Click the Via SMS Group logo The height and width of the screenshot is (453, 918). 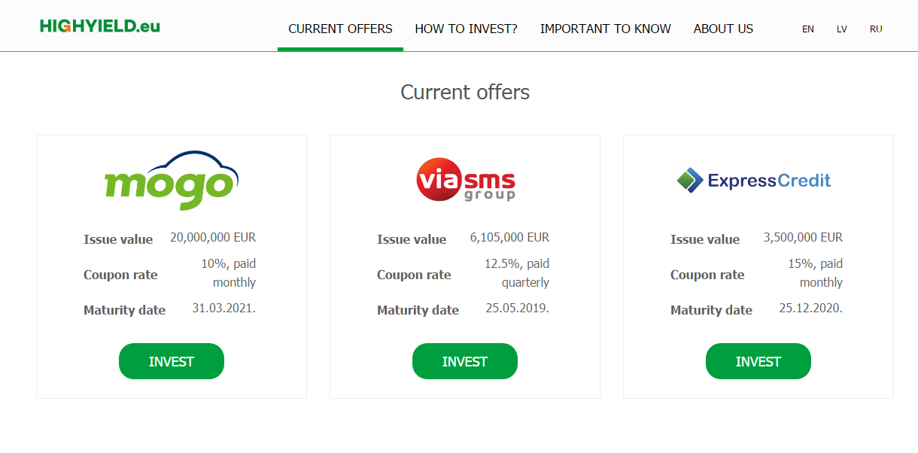466,181
